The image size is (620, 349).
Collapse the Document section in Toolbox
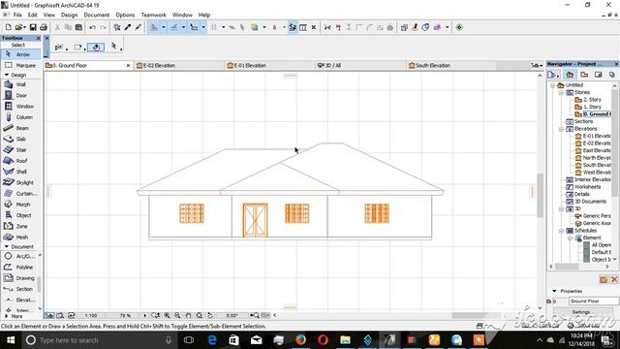tap(7, 246)
